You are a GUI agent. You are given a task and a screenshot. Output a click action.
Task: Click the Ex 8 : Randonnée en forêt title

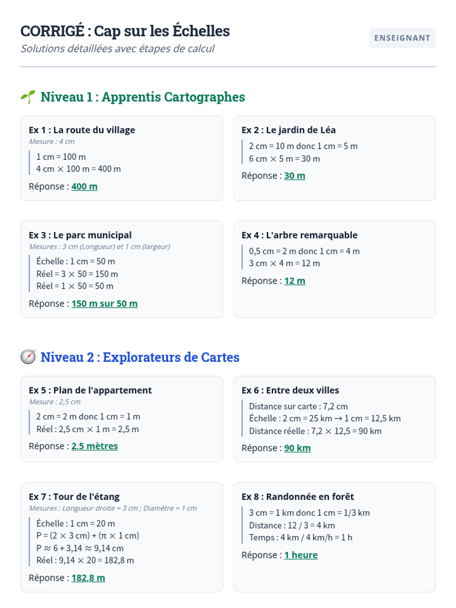[298, 497]
